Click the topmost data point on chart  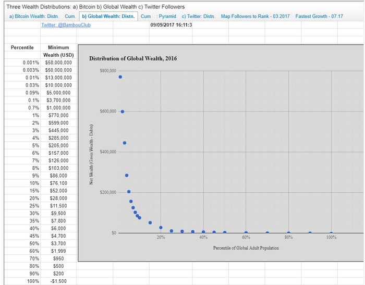[x=120, y=77]
